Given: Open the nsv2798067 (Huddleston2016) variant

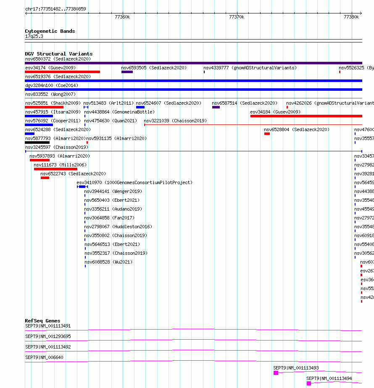Looking at the screenshot, I should click(118, 227).
